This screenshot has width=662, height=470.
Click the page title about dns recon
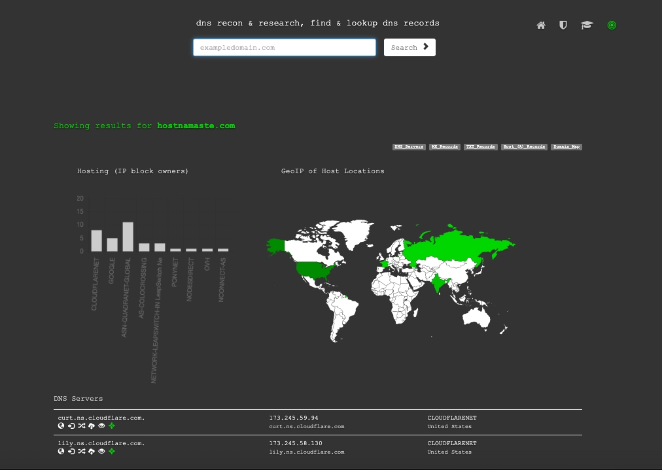click(x=317, y=23)
